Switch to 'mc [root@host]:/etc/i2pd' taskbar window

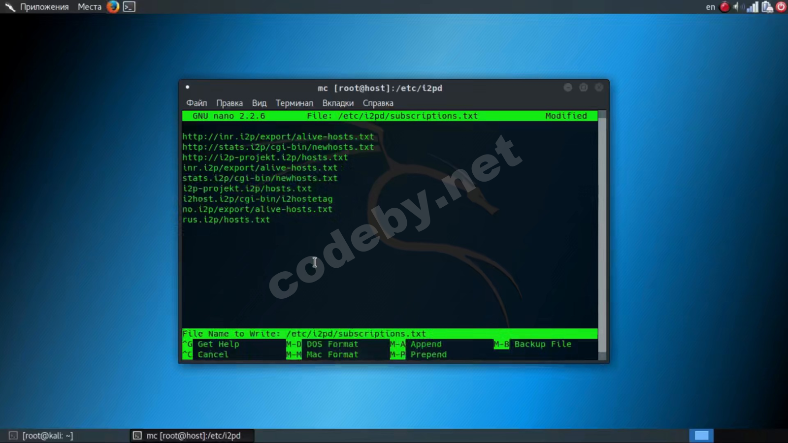(192, 436)
